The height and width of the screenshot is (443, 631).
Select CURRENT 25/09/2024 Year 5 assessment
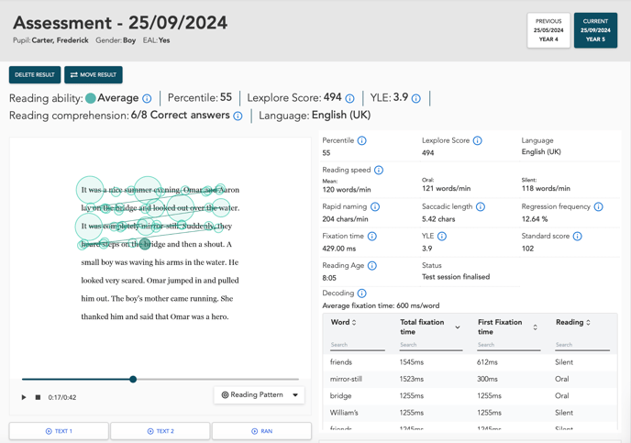coord(595,30)
